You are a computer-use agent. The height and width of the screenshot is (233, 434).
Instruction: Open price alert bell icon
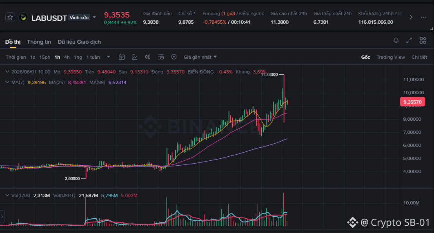(x=396, y=40)
